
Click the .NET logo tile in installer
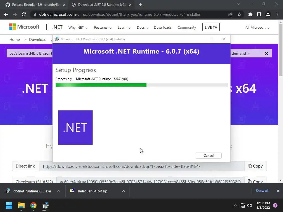click(x=75, y=128)
